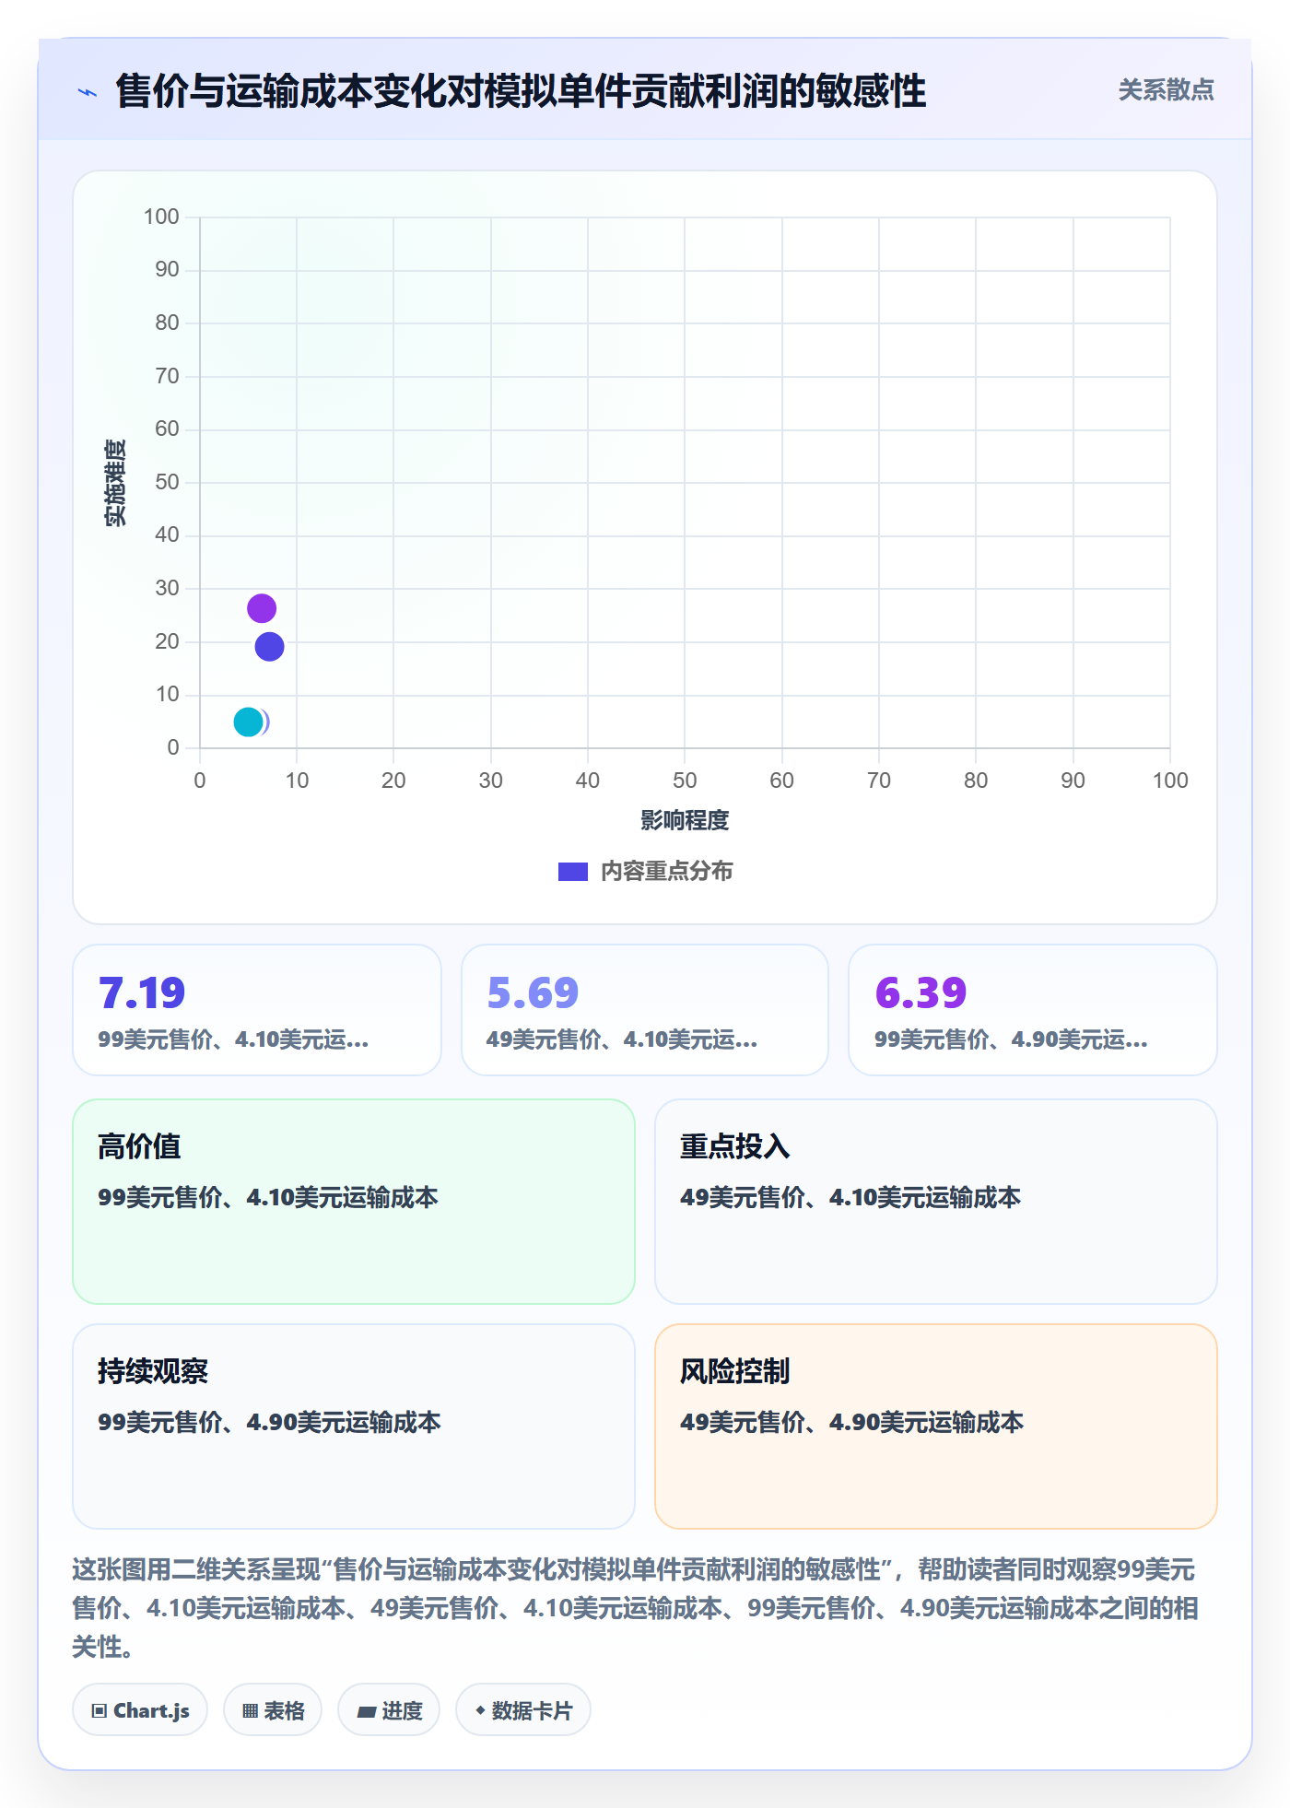This screenshot has width=1290, height=1808.
Task: Click the lightning bolt icon beside the title
Action: pyautogui.click(x=88, y=92)
